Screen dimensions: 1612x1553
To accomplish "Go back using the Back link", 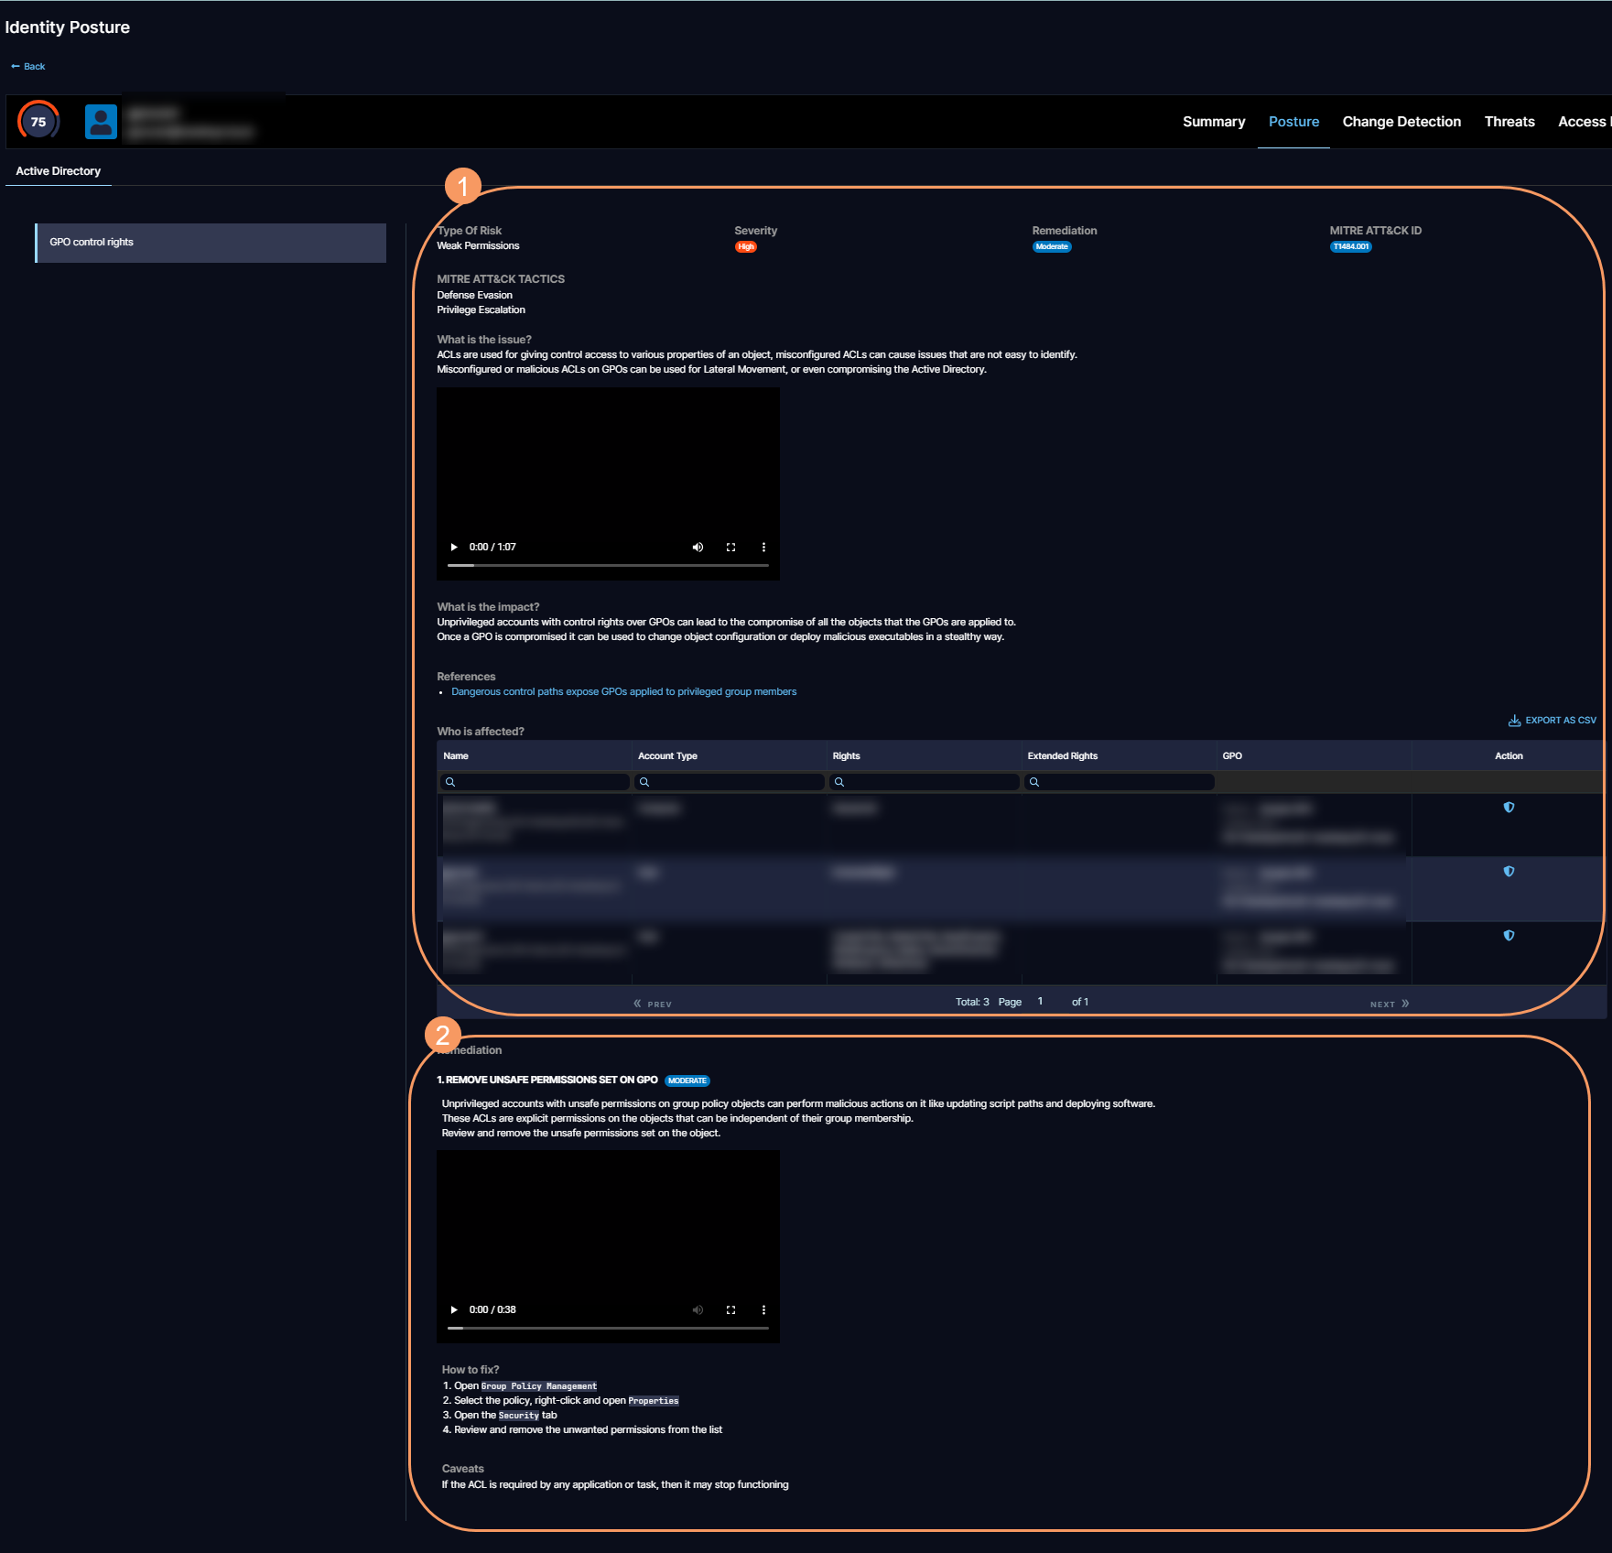I will (x=28, y=67).
